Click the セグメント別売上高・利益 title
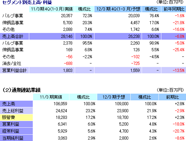 point(27,2)
